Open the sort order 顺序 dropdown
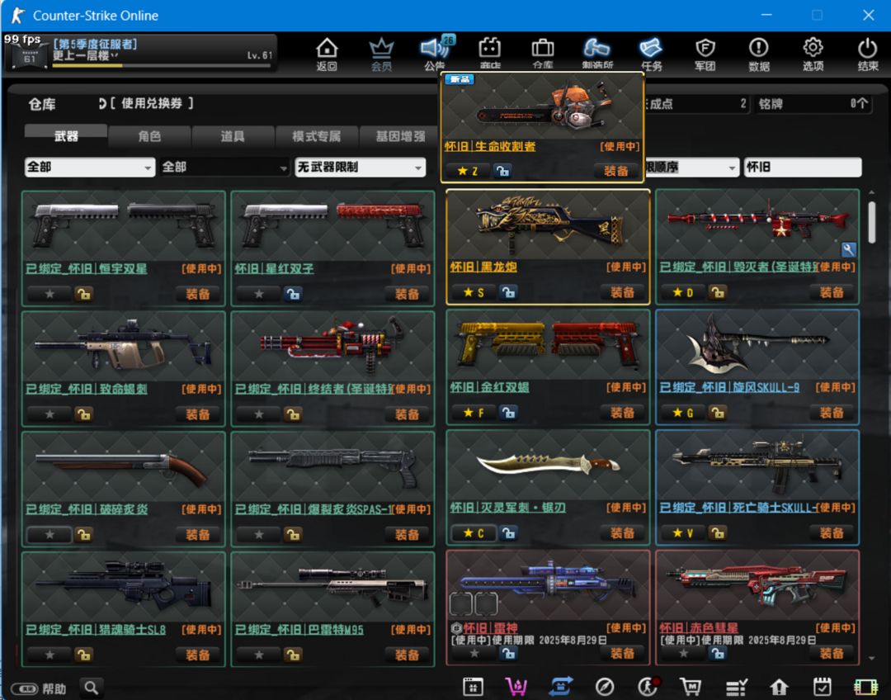This screenshot has height=700, width=891. click(x=691, y=167)
